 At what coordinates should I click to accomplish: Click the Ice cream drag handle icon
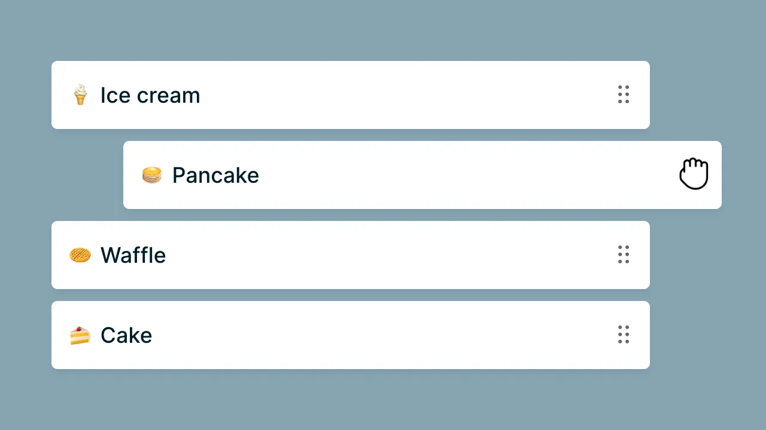point(624,94)
